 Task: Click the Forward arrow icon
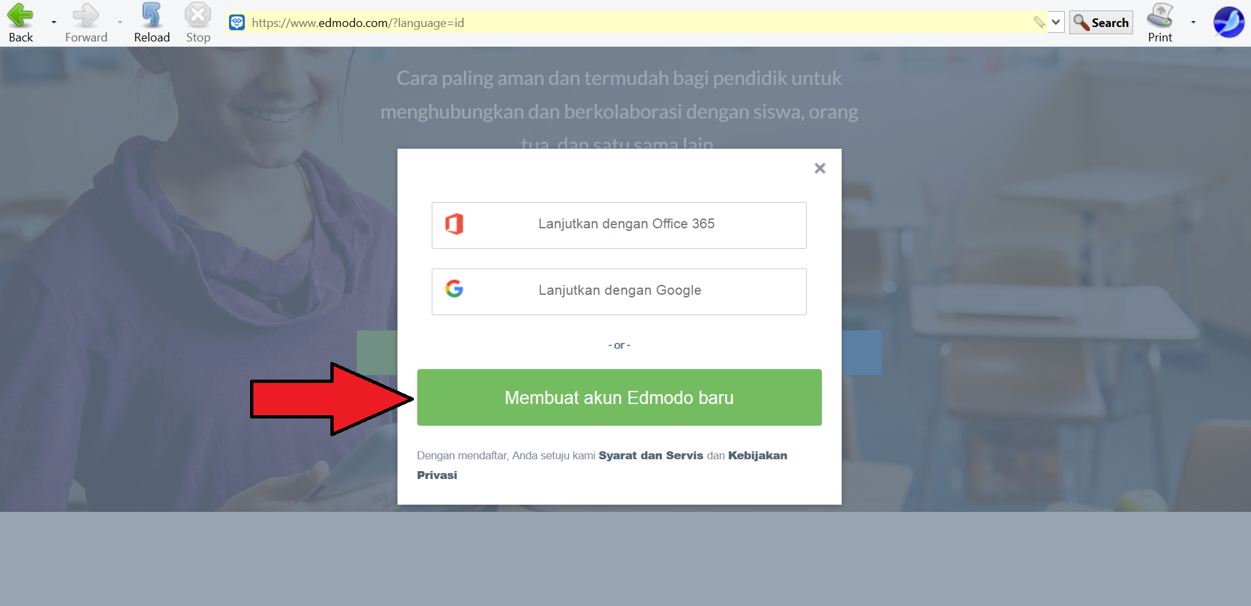pos(86,16)
